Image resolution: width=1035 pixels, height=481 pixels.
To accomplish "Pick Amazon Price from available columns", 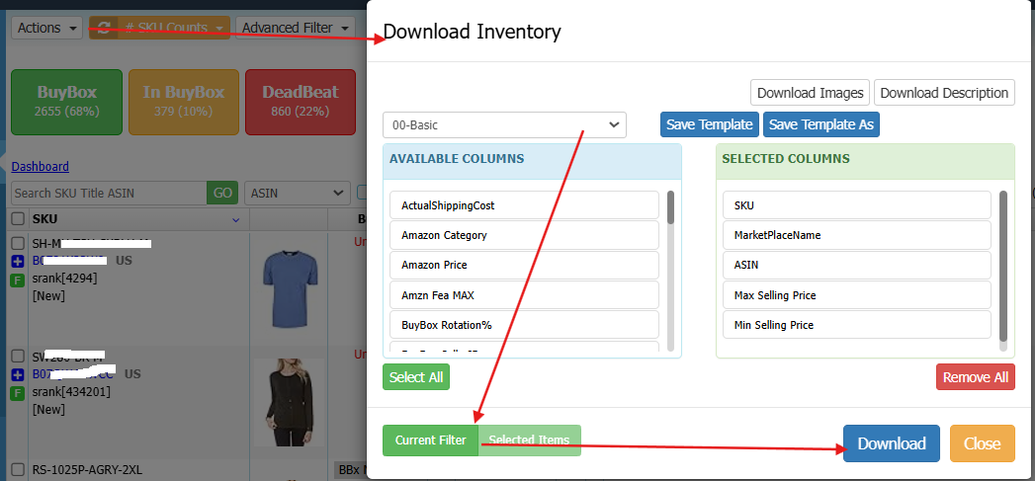I will pyautogui.click(x=524, y=265).
